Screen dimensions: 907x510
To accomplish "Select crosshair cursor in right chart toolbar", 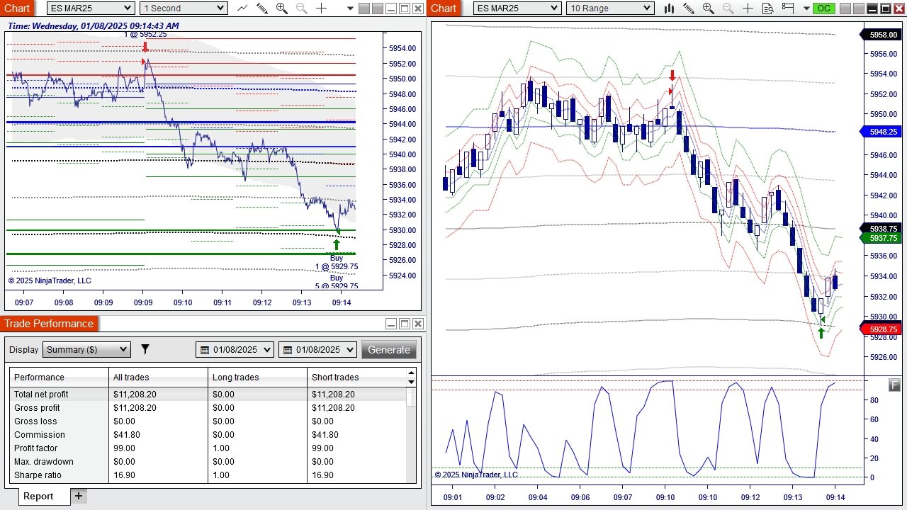I will pos(748,8).
